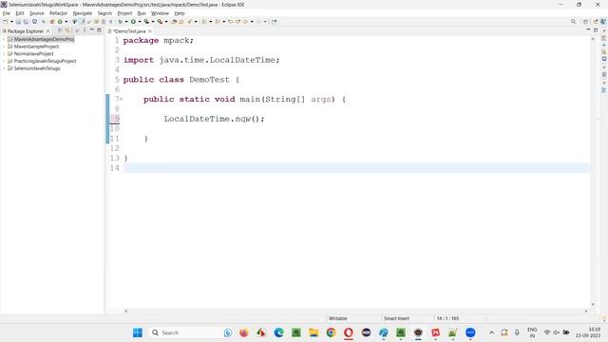Open the Window menu
The width and height of the screenshot is (608, 342).
160,13
